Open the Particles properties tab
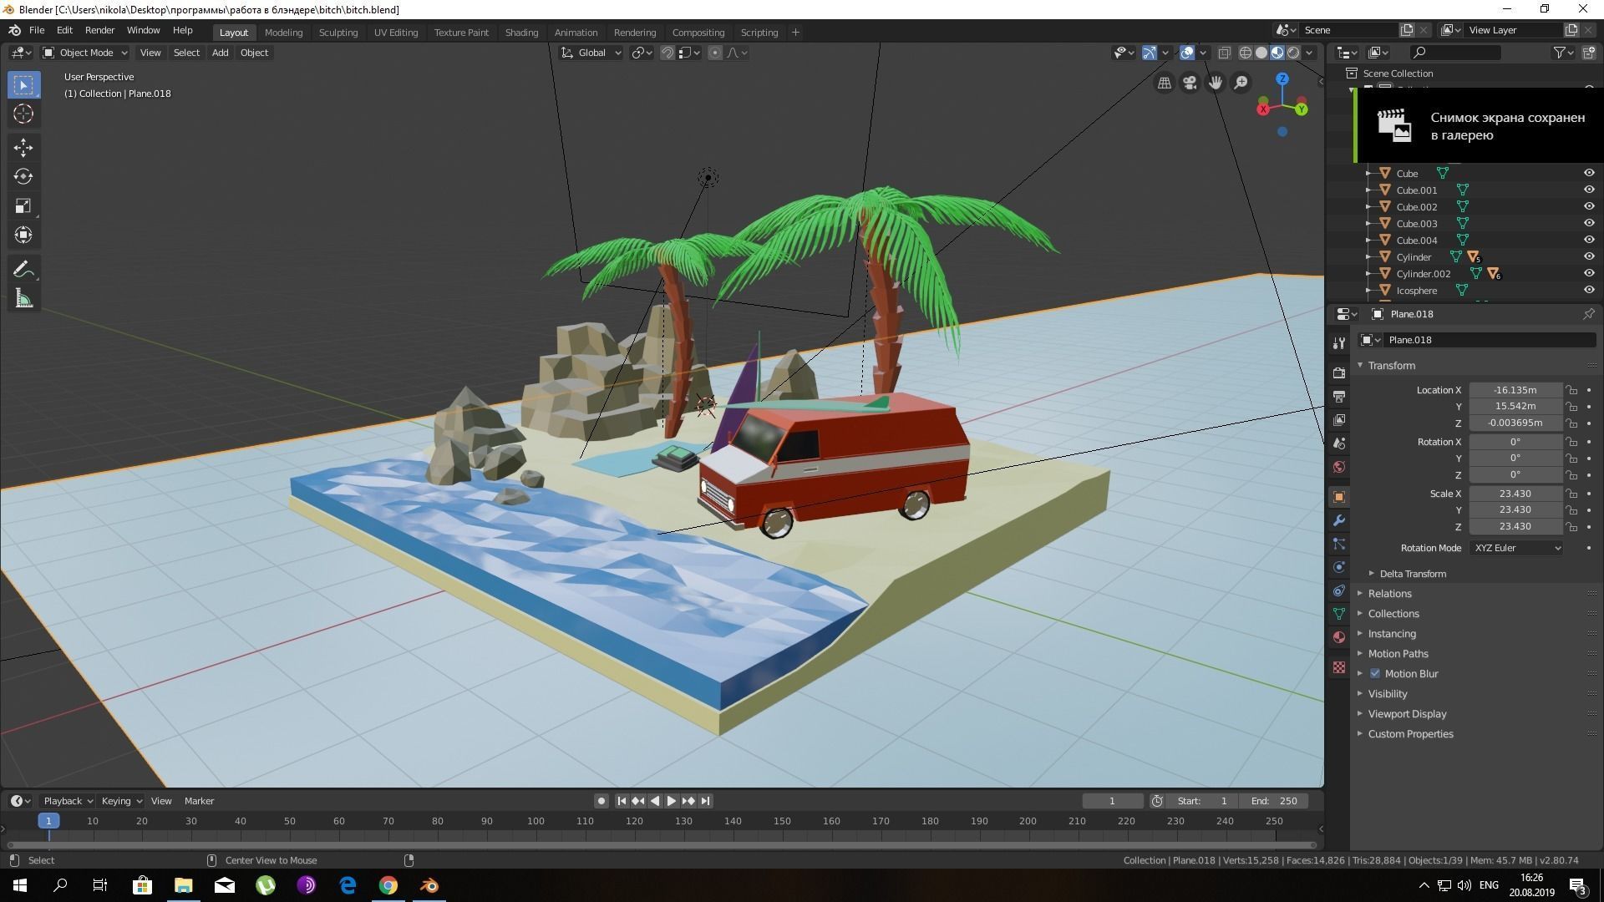The image size is (1604, 902). pos(1339,544)
